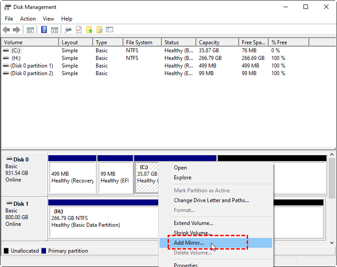Click the drive icon next to (H:) volume
Image resolution: width=337 pixels, height=267 pixels.
(x=6, y=58)
